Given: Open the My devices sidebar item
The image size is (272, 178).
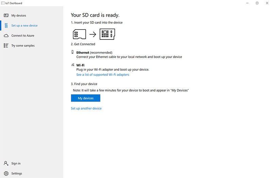Looking at the screenshot, I should click(x=19, y=16).
